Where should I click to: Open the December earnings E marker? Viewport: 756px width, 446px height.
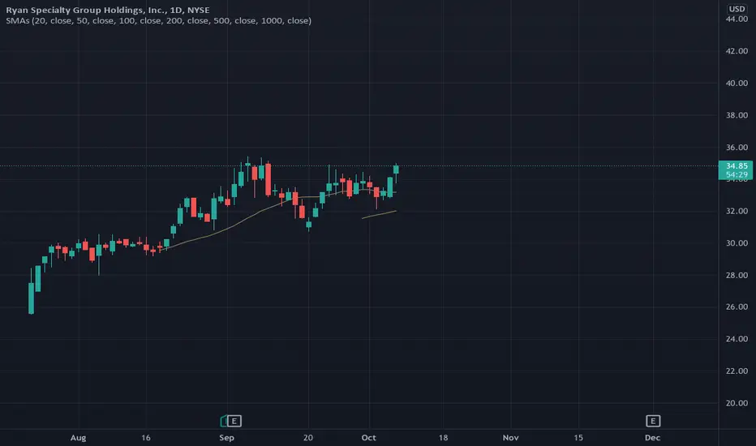click(x=653, y=421)
